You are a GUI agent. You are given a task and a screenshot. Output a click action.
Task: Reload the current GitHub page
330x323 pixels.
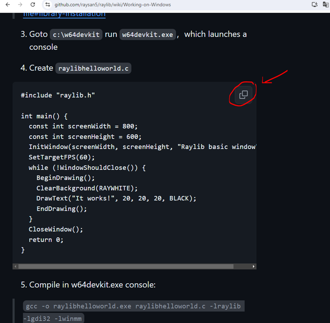(x=33, y=5)
